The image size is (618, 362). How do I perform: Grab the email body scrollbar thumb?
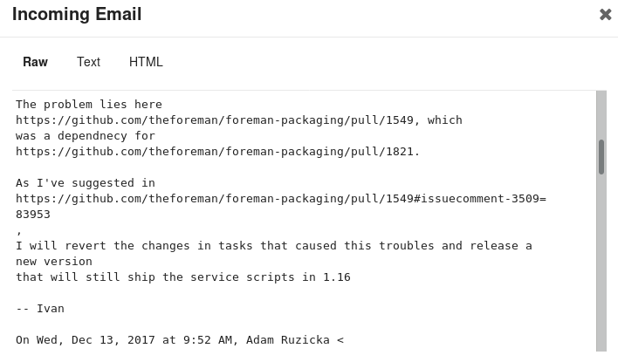click(x=601, y=157)
